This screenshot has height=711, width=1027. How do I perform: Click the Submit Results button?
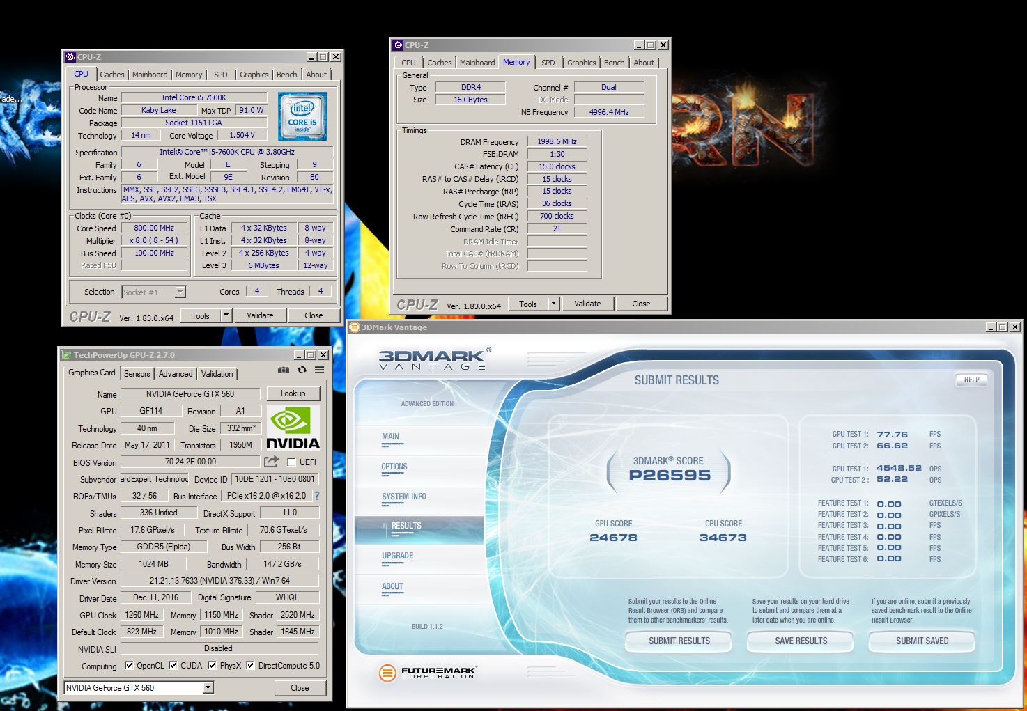point(679,641)
